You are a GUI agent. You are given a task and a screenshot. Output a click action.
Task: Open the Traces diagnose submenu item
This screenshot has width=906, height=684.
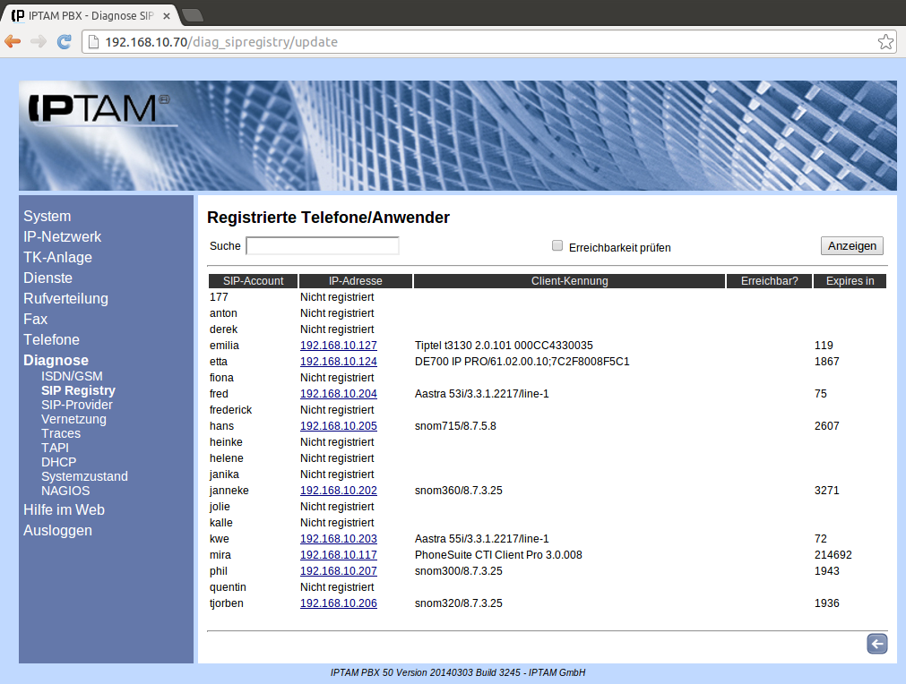(x=61, y=433)
